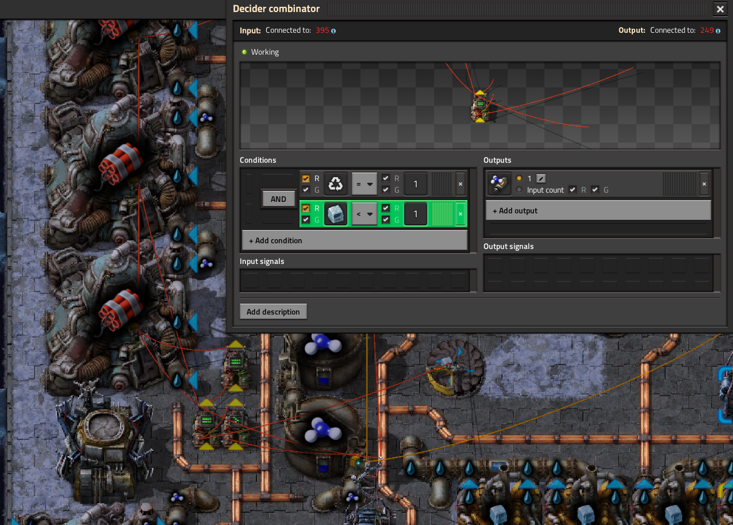Click the ice signal icon in second condition

tap(336, 214)
